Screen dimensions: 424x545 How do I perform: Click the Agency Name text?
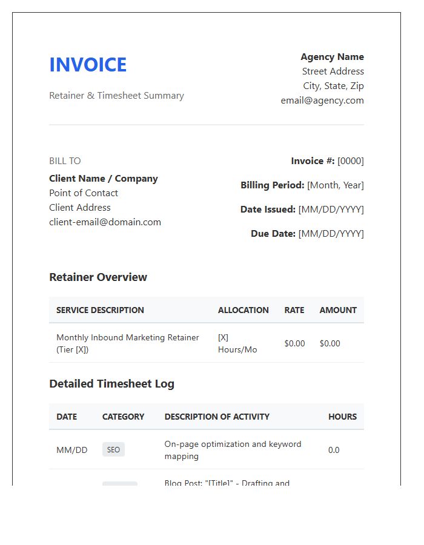coord(333,57)
